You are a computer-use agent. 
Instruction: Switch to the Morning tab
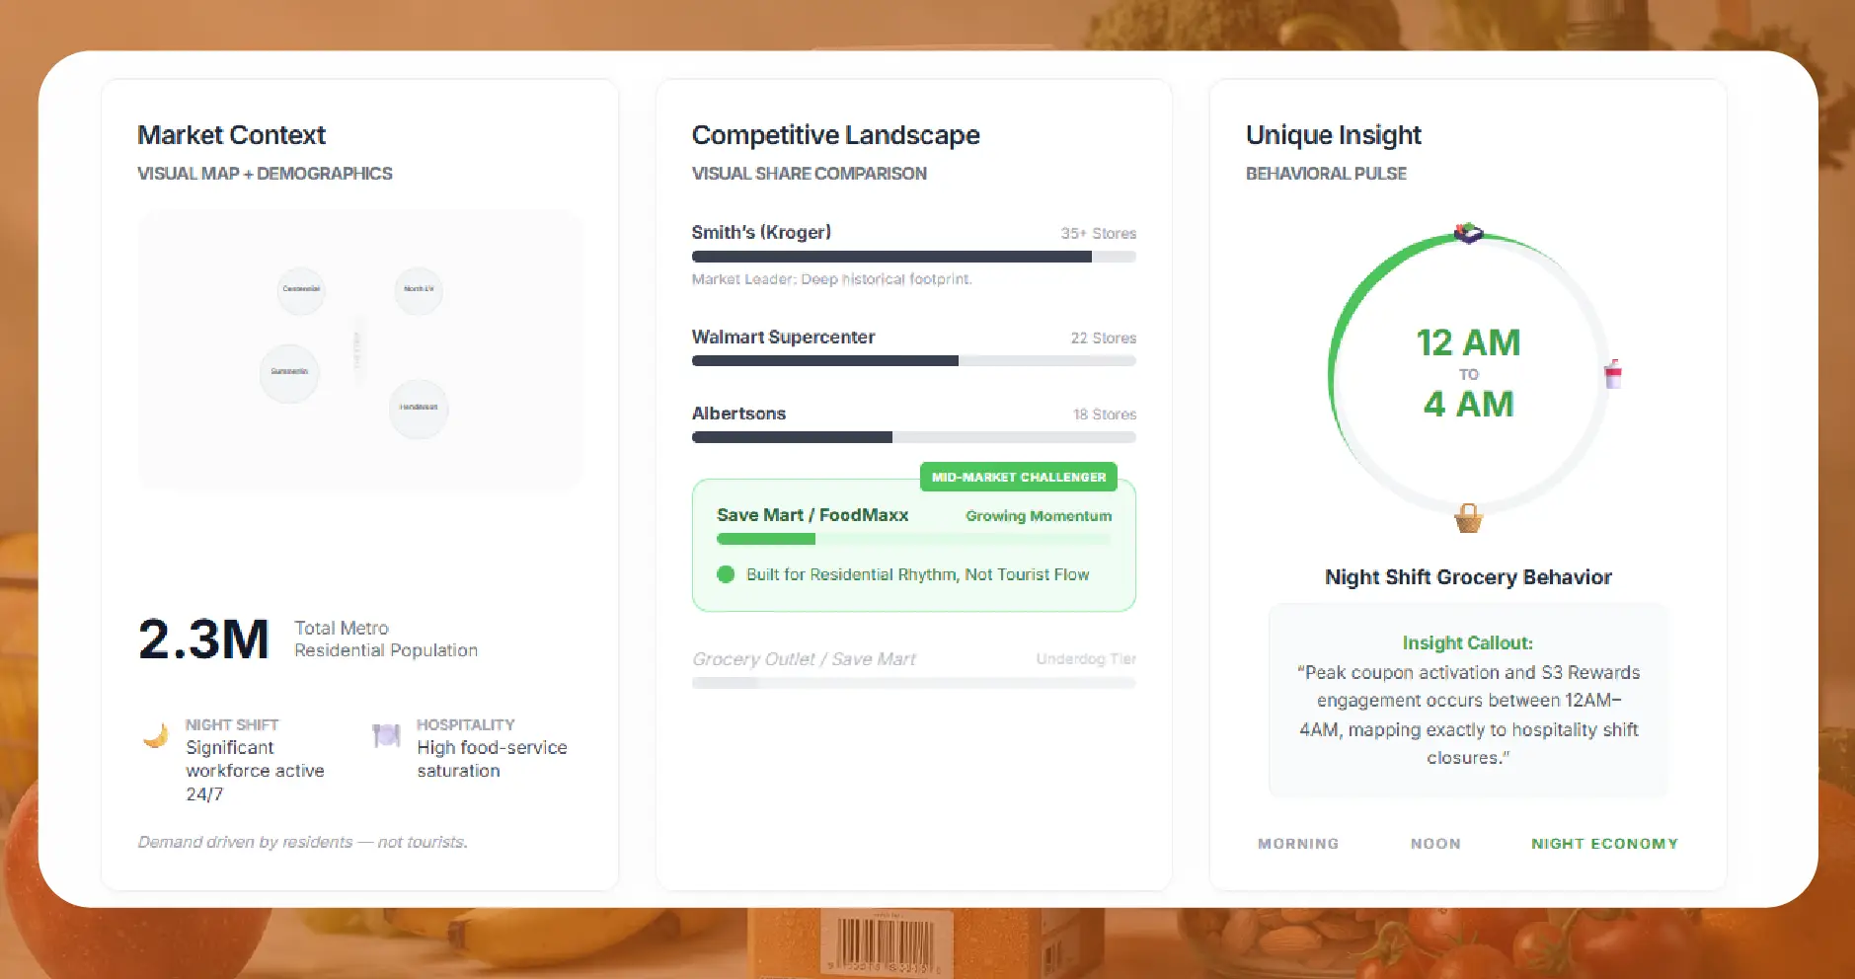1298,844
